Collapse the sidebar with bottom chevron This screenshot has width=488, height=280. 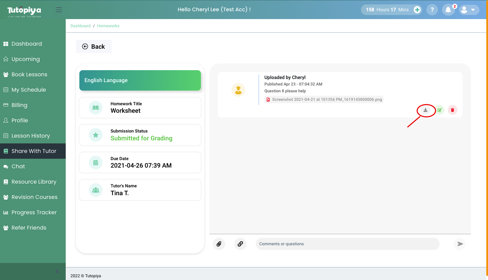point(57,271)
